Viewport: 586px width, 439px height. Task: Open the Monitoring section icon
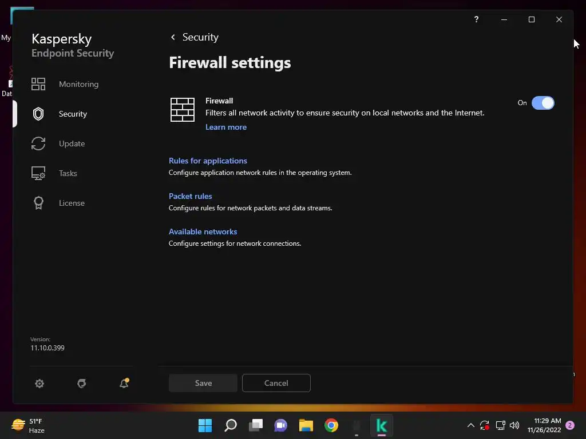click(x=38, y=84)
